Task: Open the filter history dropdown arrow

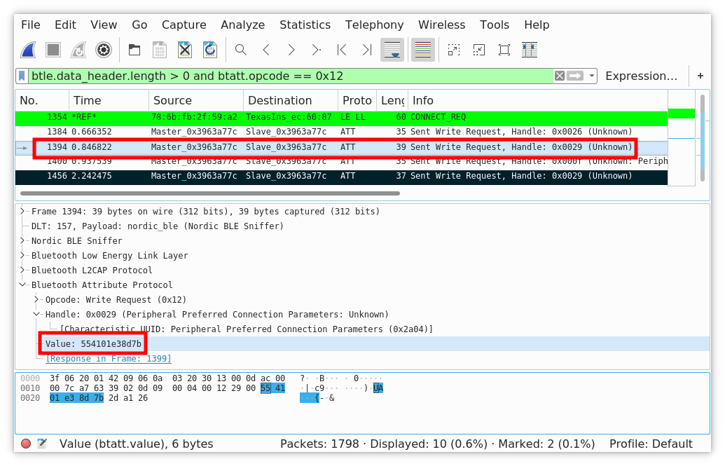Action: [591, 76]
